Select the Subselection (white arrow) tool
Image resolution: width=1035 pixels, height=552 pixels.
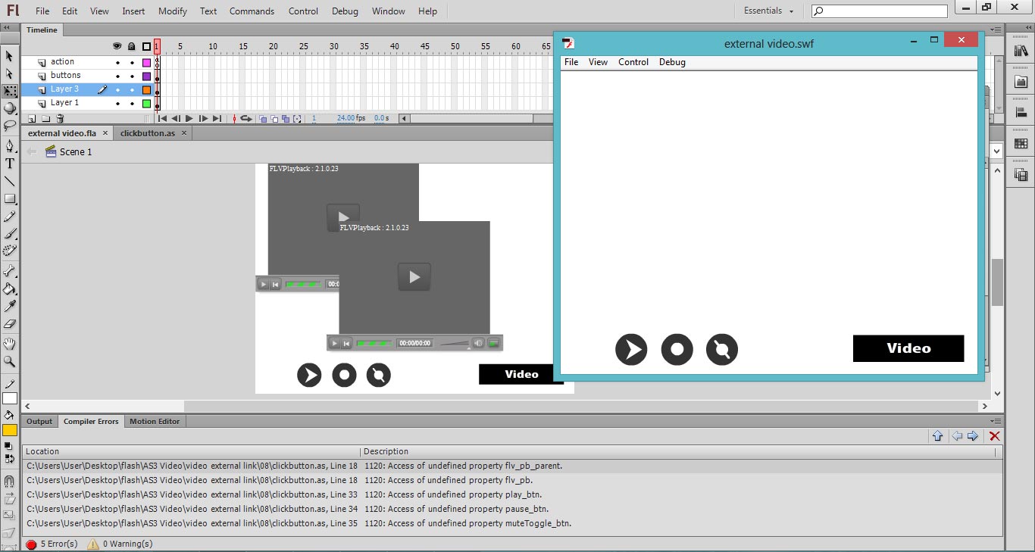pyautogui.click(x=10, y=73)
